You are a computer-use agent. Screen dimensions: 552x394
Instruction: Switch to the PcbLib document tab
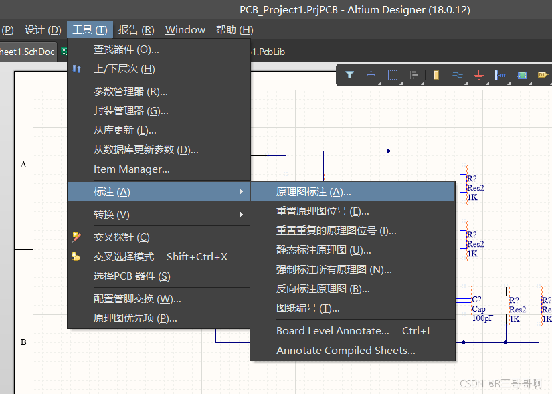(268, 52)
